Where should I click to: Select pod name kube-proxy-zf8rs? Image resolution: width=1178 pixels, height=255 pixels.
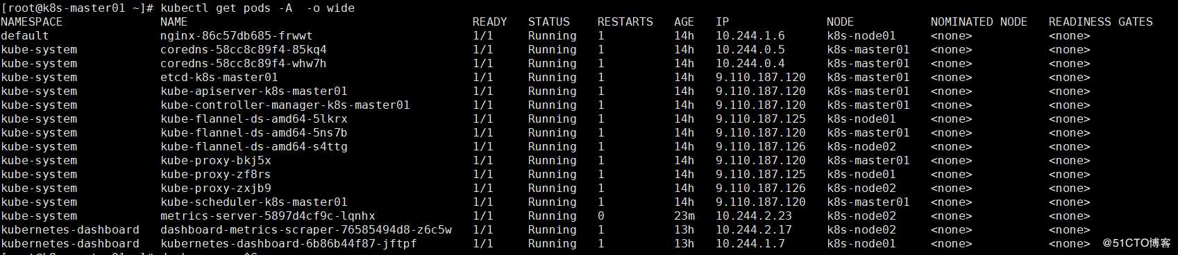(216, 175)
